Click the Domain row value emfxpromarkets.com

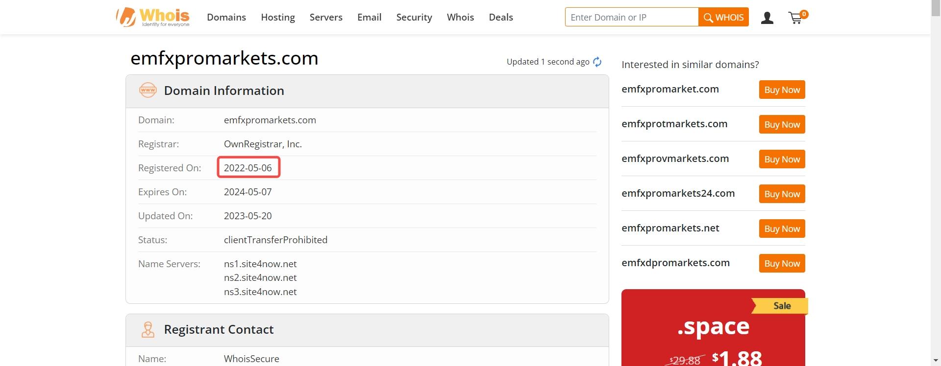tap(270, 120)
